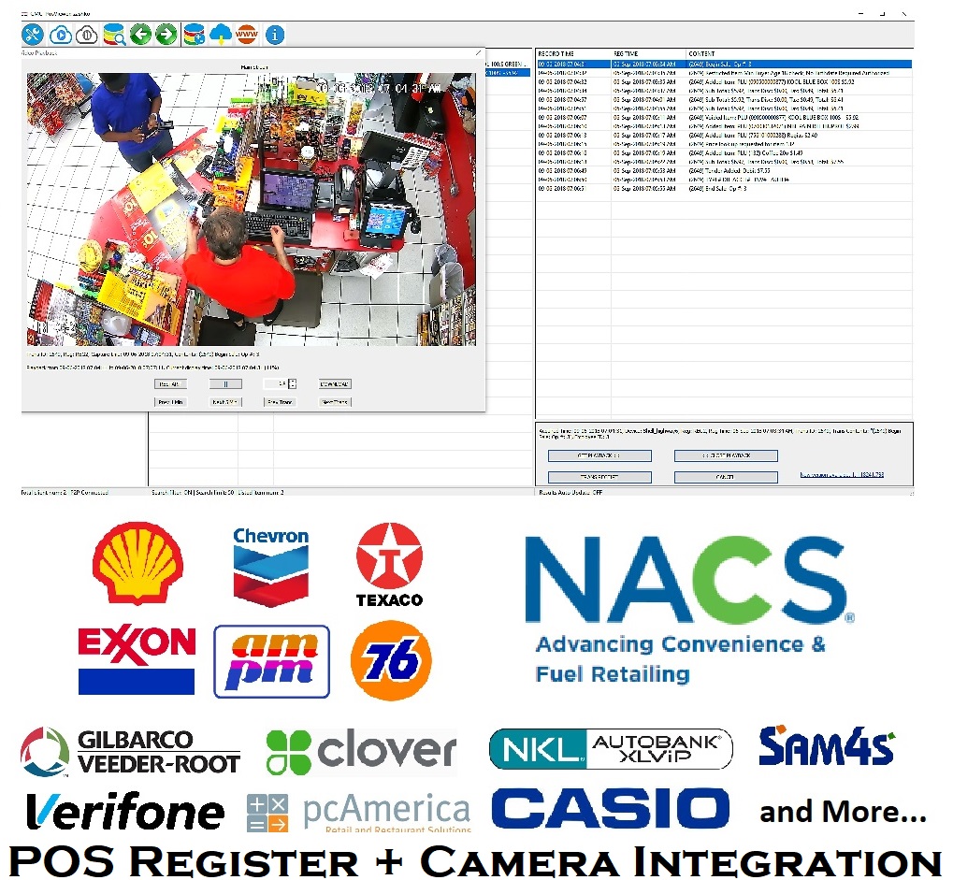Select the End Sale Op transaction row
Image resolution: width=953 pixels, height=880 pixels.
tap(724, 188)
